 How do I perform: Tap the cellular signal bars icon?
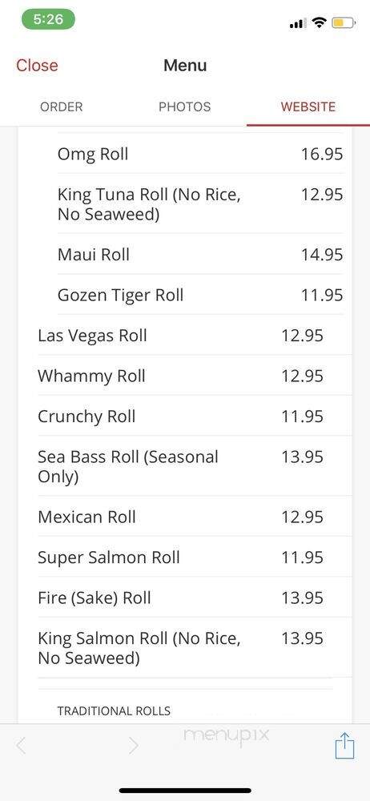pyautogui.click(x=298, y=23)
